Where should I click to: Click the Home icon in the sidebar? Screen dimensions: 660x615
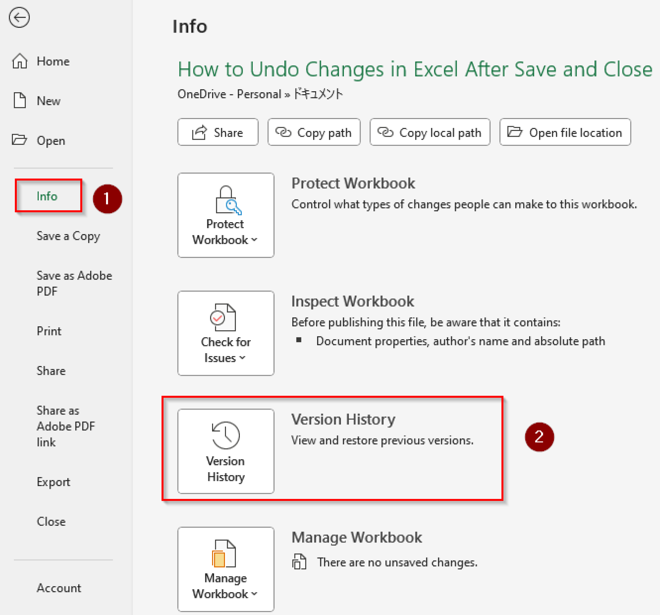point(19,61)
